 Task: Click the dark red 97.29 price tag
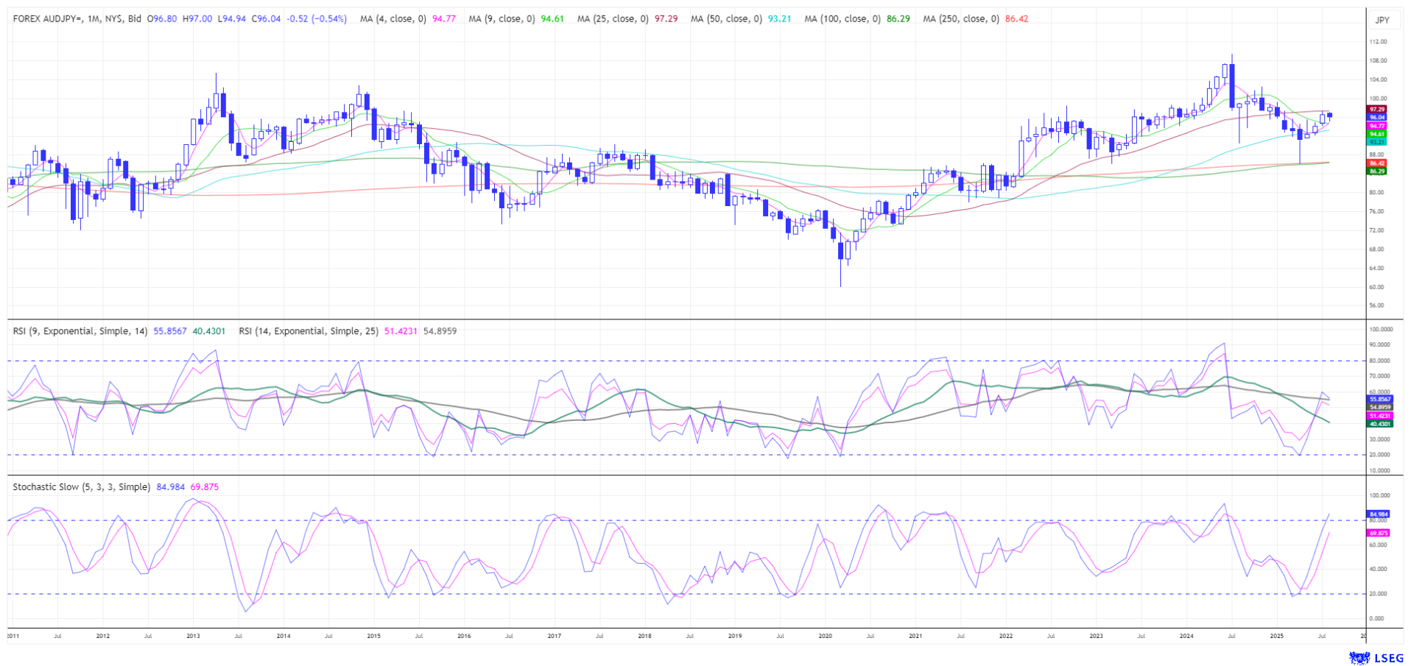1377,109
